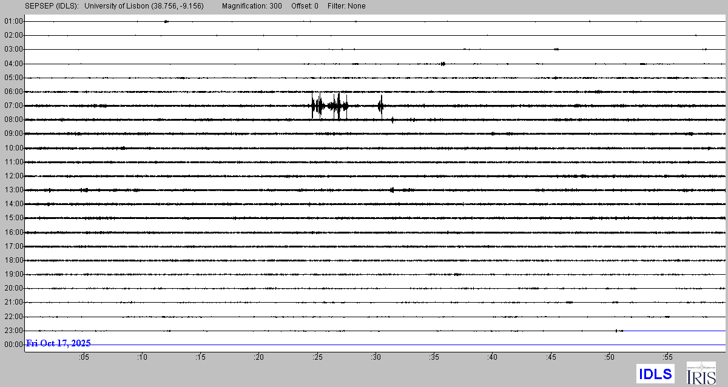728x387 pixels.
Task: Click the small event spike on 13:00 trace
Action: 392,190
